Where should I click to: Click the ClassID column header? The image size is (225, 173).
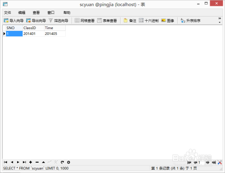pyautogui.click(x=33, y=28)
